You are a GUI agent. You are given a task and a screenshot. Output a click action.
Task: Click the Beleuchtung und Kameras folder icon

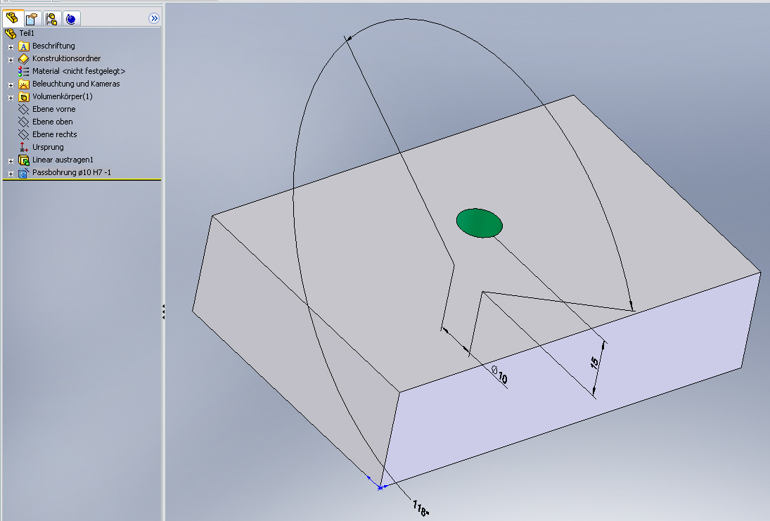tap(24, 84)
